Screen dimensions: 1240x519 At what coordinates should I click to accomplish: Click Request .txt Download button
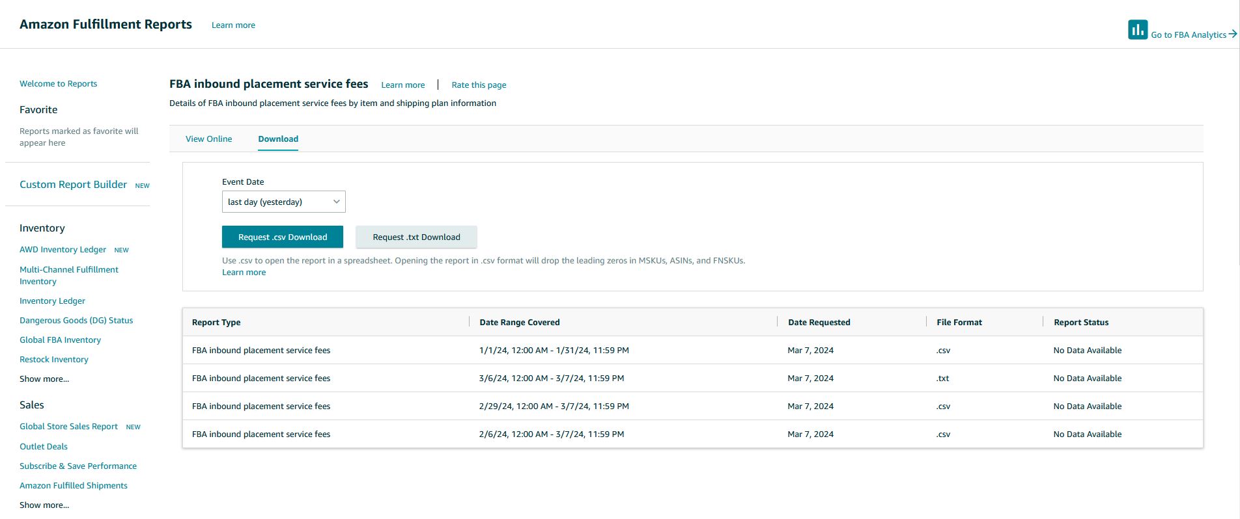coord(416,237)
